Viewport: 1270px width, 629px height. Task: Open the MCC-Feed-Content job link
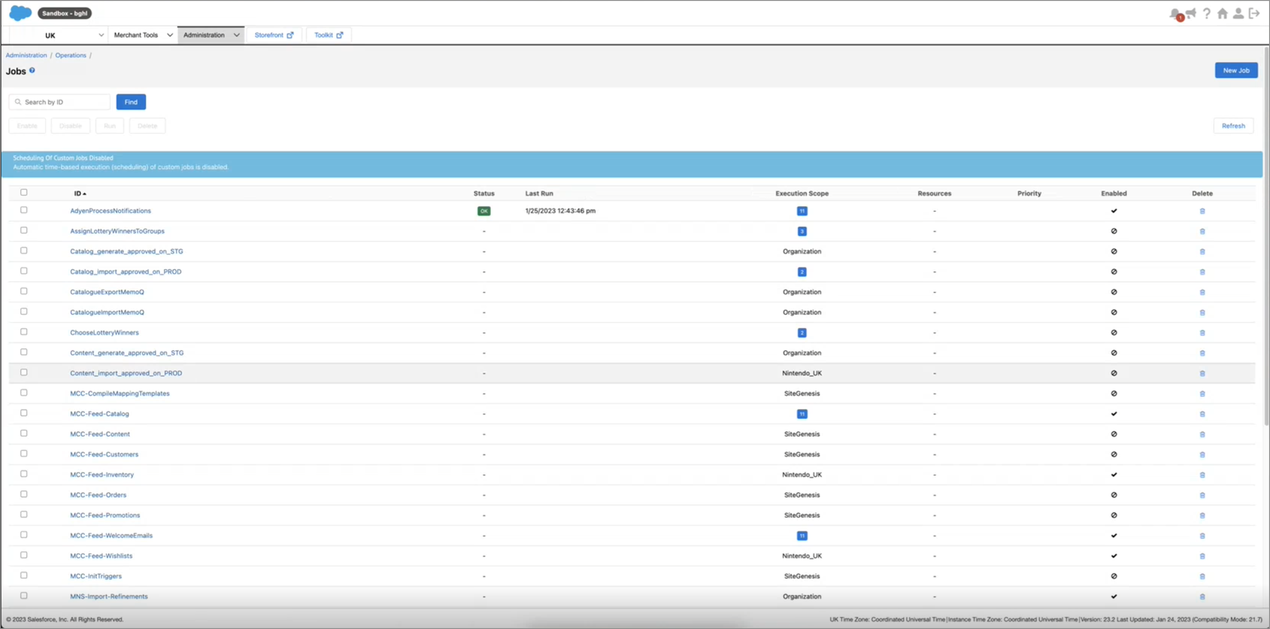point(100,434)
